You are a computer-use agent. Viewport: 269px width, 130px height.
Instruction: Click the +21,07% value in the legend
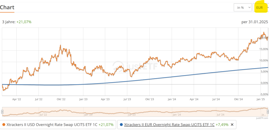tap(106, 125)
